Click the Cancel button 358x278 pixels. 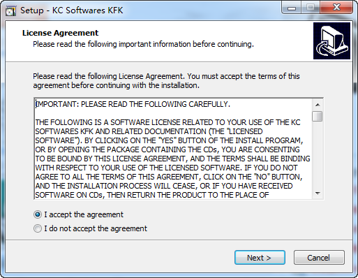pyautogui.click(x=319, y=258)
